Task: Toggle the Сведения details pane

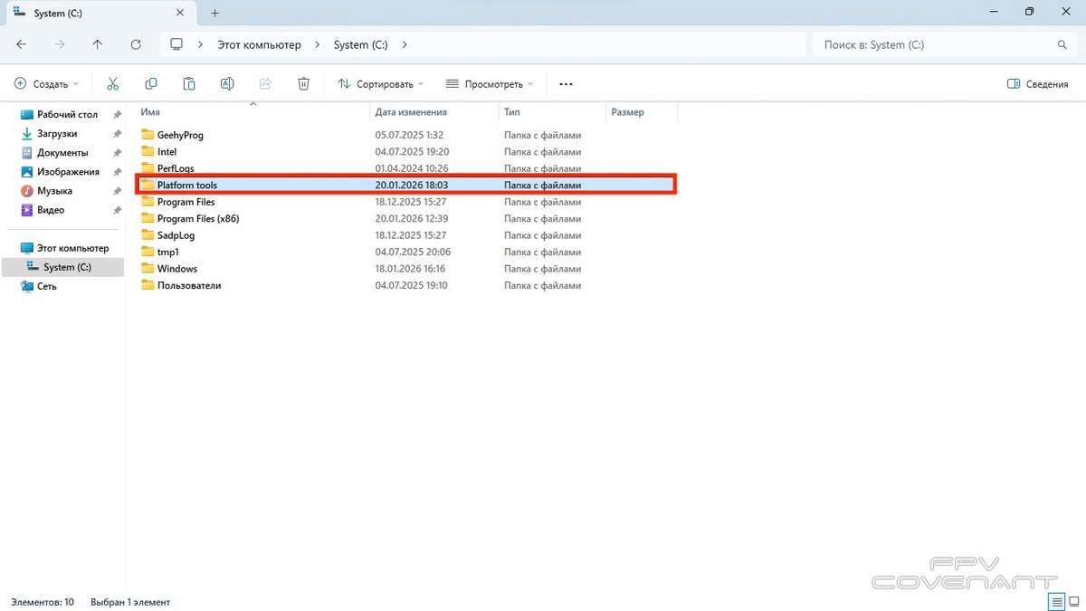Action: [x=1038, y=83]
